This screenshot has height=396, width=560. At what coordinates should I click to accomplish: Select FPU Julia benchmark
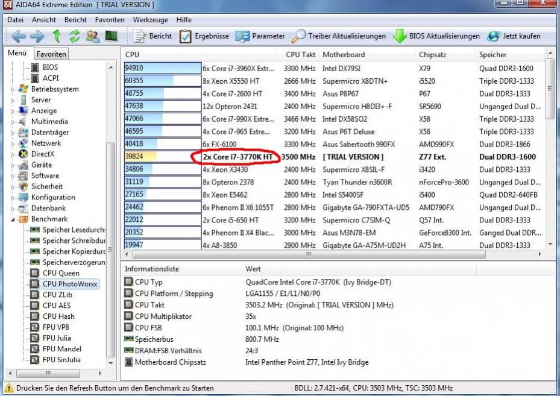[51, 338]
